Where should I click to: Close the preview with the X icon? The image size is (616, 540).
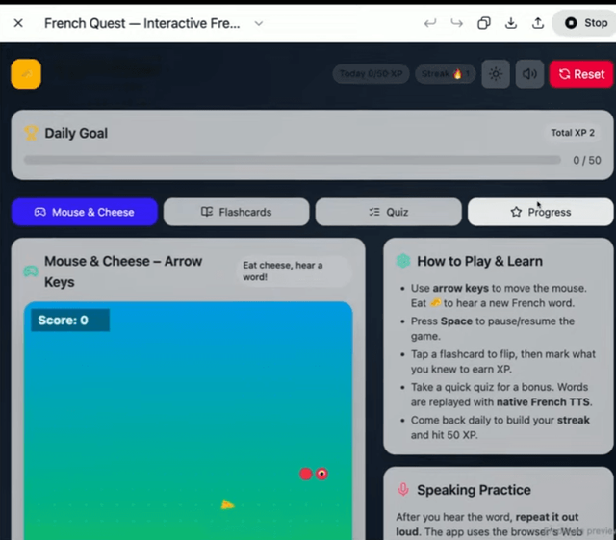pos(18,23)
